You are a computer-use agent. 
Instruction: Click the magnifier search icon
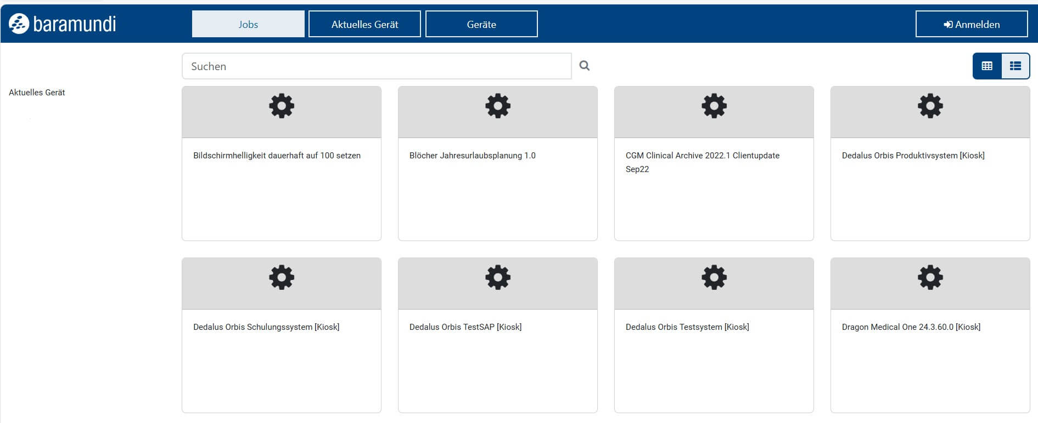[x=585, y=66]
